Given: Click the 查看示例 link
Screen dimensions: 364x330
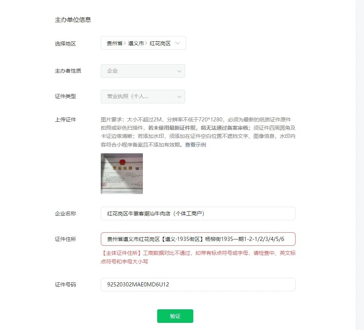Looking at the screenshot, I should [x=196, y=145].
